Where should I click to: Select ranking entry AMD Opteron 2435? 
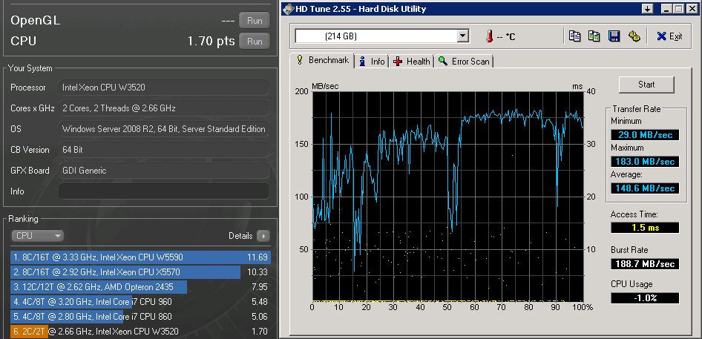tap(140, 286)
